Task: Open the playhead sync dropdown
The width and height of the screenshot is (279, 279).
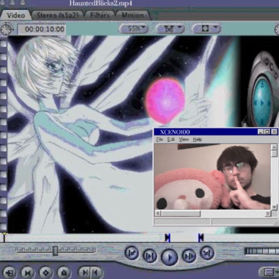Action: 170,28
